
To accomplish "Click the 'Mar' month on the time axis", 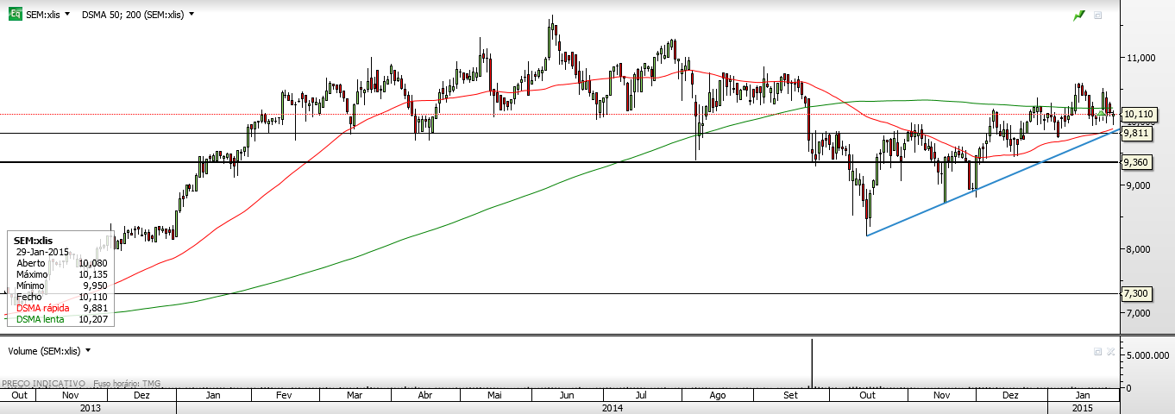I will pyautogui.click(x=354, y=394).
